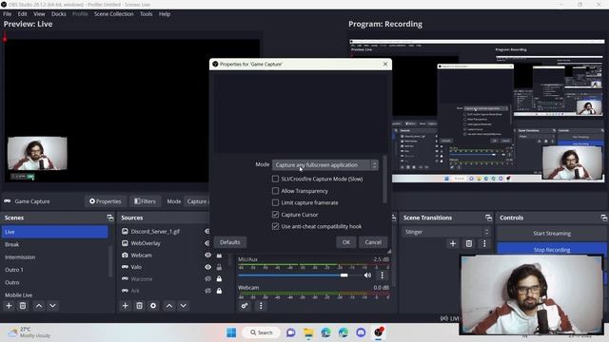Move selected scene down with the arrow icon

(52, 306)
